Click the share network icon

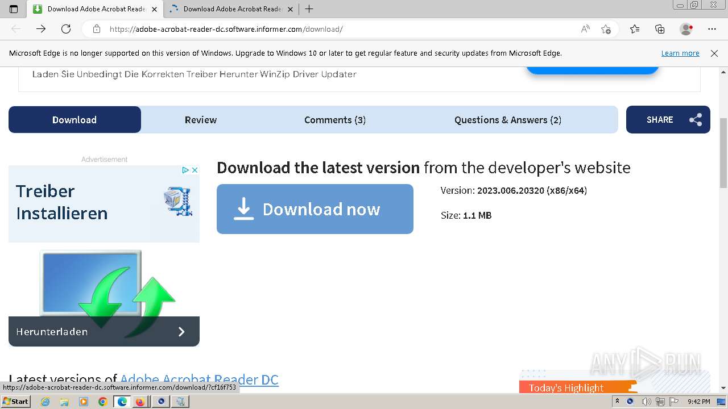point(696,120)
